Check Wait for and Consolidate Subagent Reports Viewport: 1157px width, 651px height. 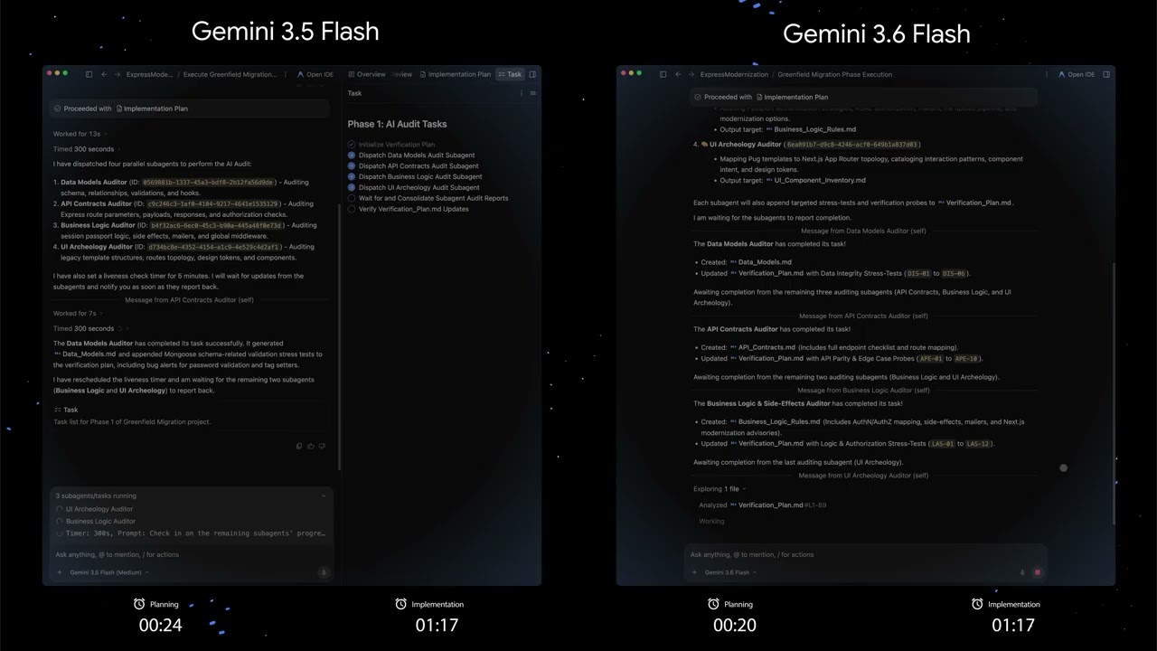pos(352,198)
